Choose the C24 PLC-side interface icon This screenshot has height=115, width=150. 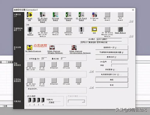click(81, 29)
